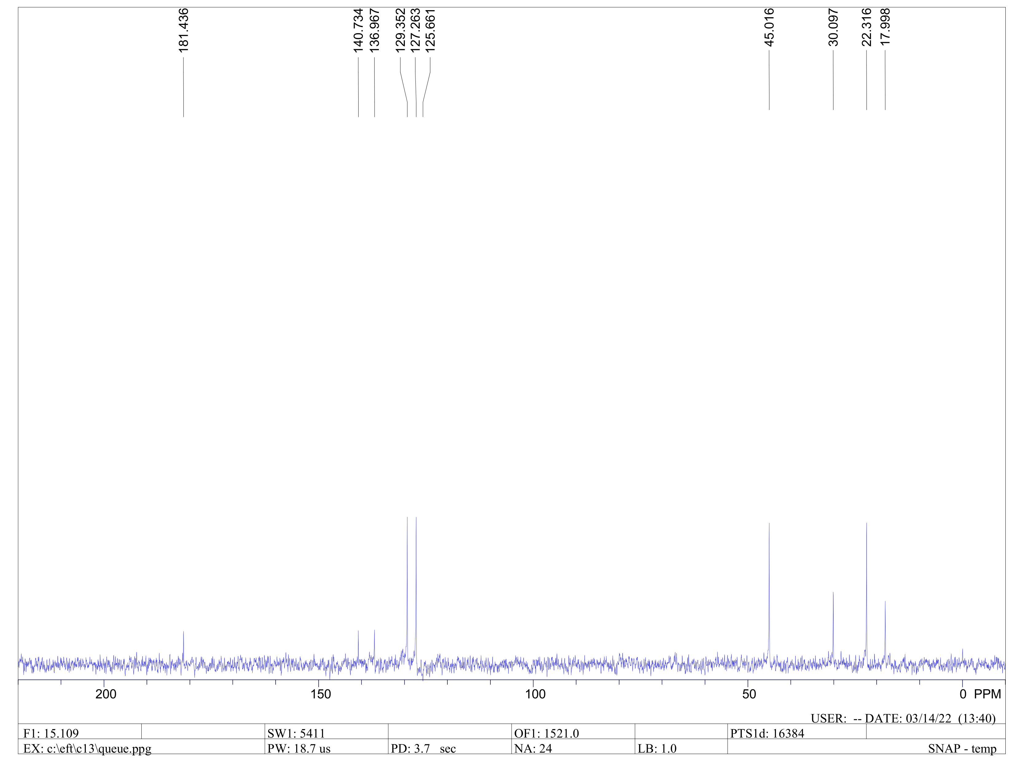The image size is (1014, 784).
Task: Click the 200 axis tick label
Action: [105, 694]
